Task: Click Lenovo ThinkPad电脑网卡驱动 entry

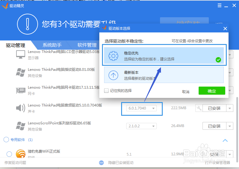Action: 63,87
